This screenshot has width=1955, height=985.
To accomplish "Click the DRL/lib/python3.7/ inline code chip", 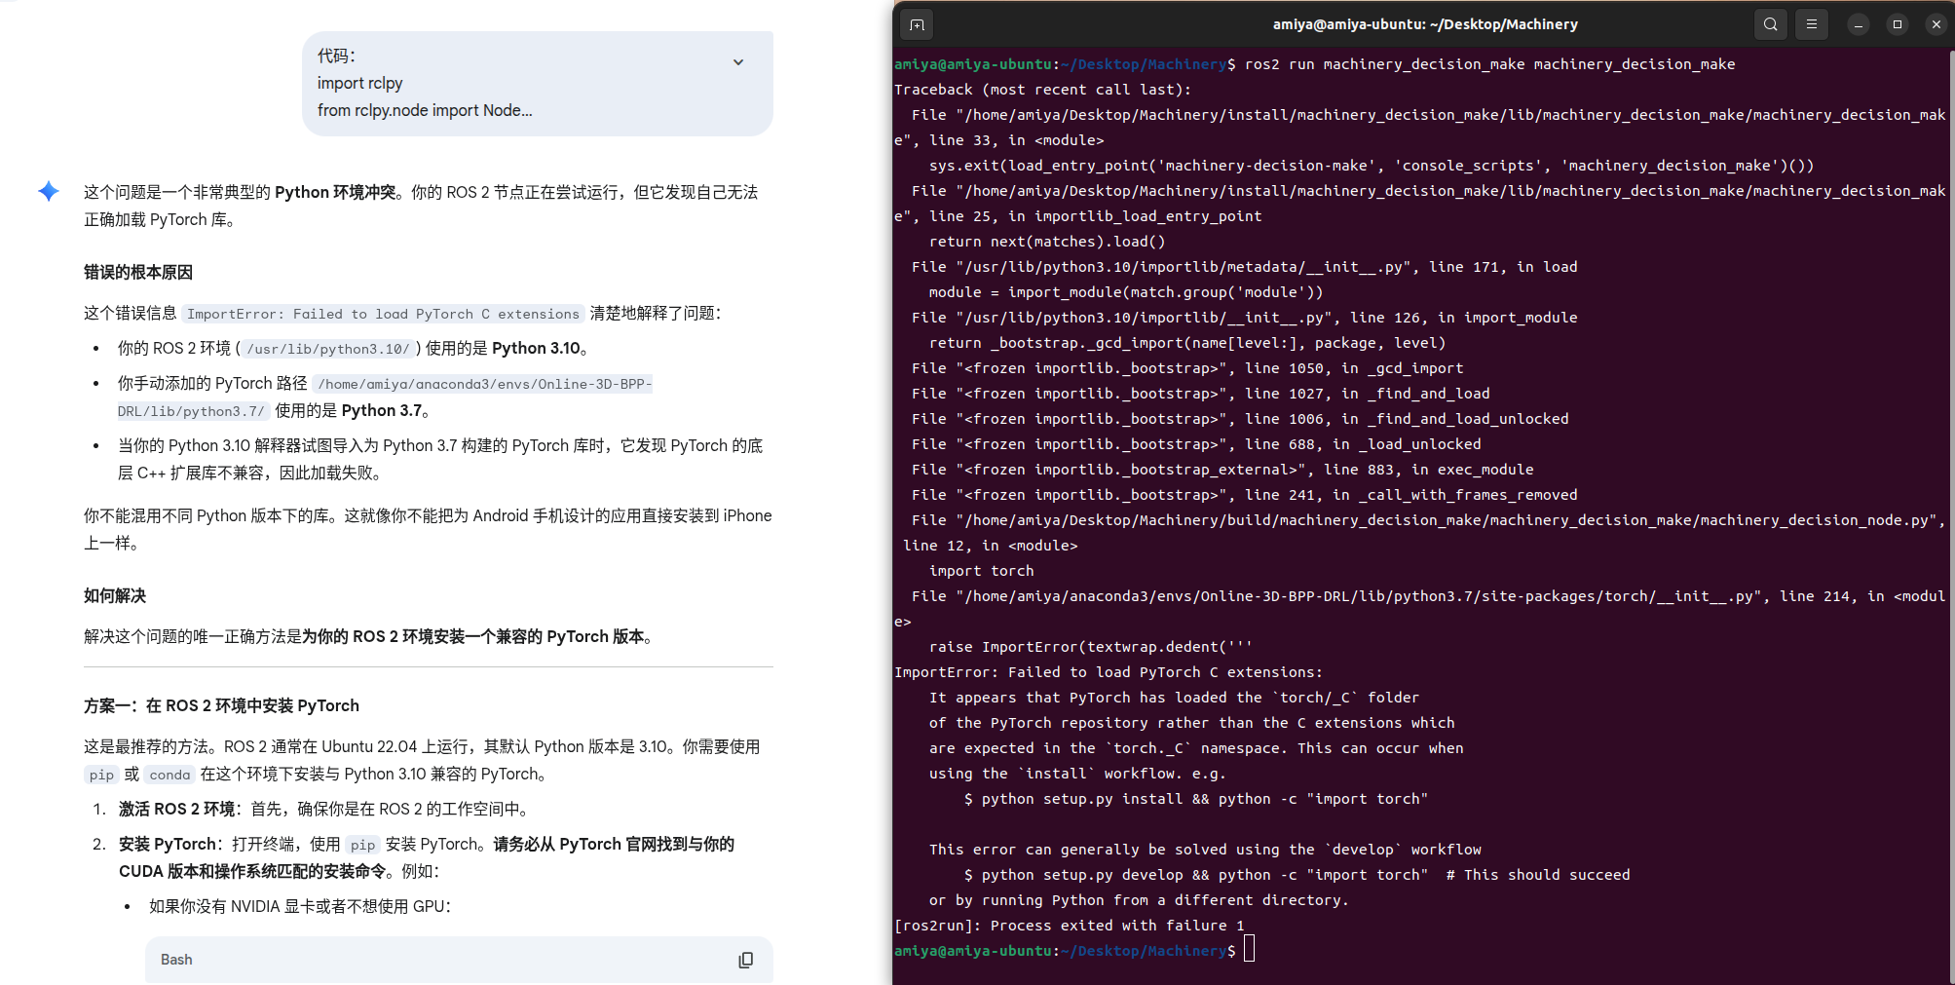I will (x=191, y=410).
